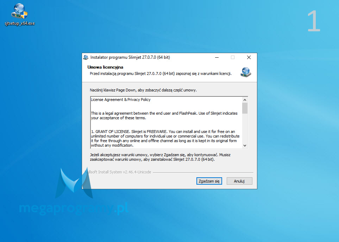Select the sjtsetup_x64.exe desktop icon

pos(19,14)
